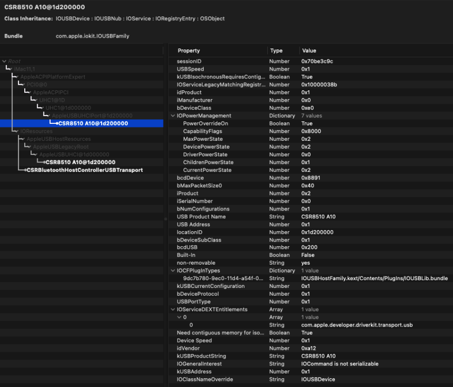This screenshot has height=387, width=453.
Task: Collapse the AppleUSBHostResources node
Action: (23, 139)
